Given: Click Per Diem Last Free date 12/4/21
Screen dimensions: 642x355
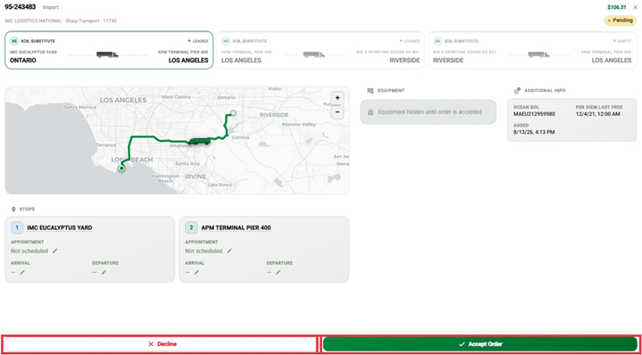Looking at the screenshot, I should click(x=597, y=114).
